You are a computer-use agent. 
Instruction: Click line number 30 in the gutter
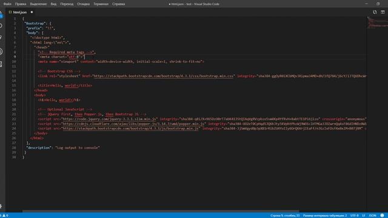tap(14, 157)
